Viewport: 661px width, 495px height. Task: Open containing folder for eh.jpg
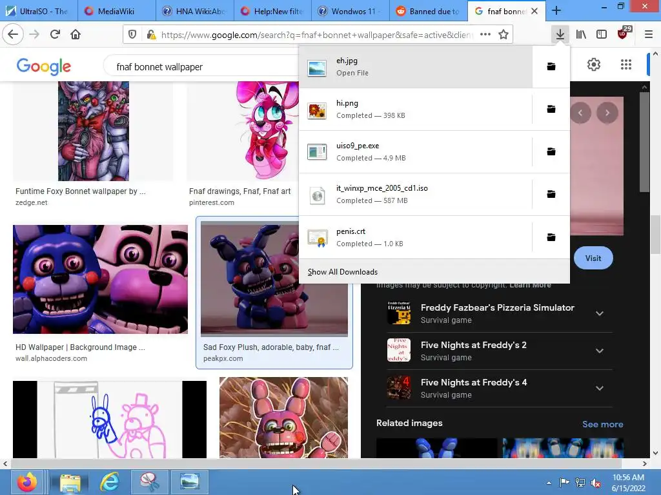coord(551,66)
